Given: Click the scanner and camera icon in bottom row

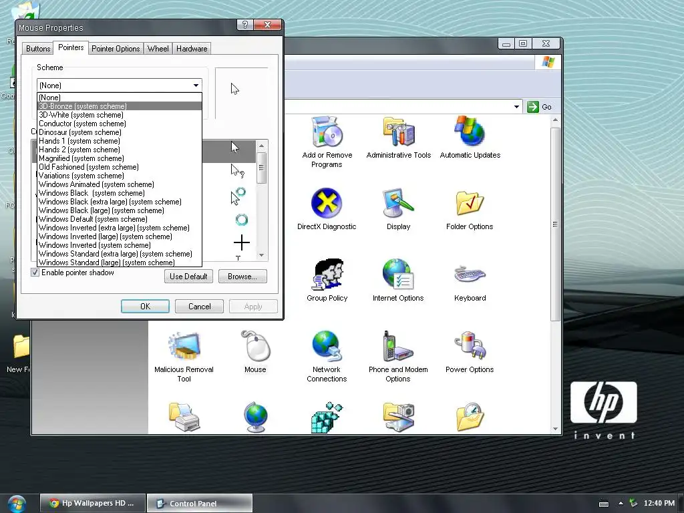Looking at the screenshot, I should click(398, 417).
